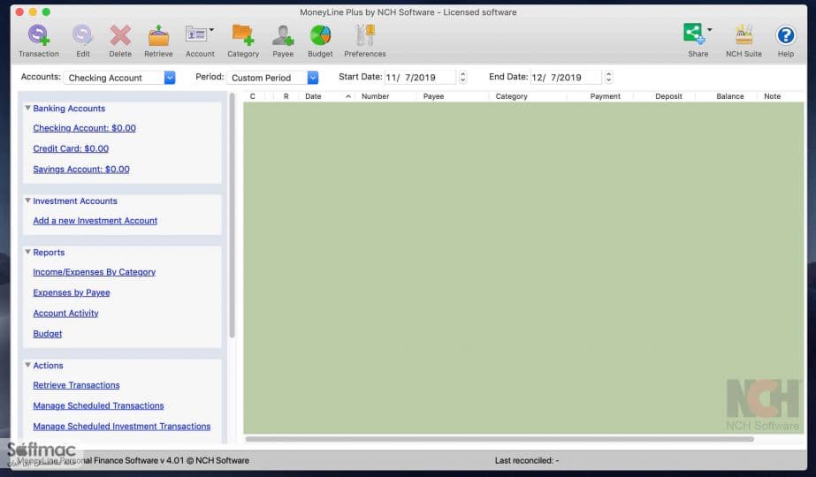The height and width of the screenshot is (477, 816).
Task: Click the Last reconciled status text
Action: [x=527, y=460]
